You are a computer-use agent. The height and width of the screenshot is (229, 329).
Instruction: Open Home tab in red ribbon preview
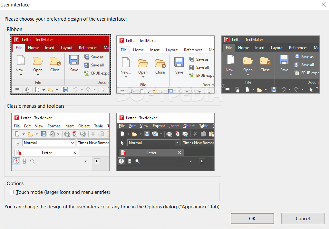click(34, 48)
